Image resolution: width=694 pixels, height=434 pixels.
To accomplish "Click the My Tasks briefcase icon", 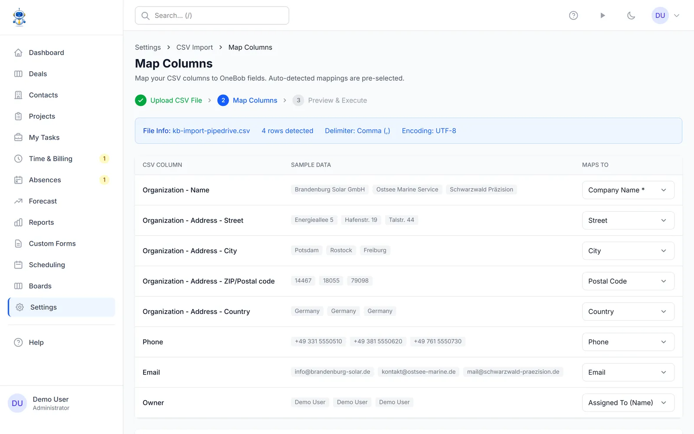I will pos(18,138).
